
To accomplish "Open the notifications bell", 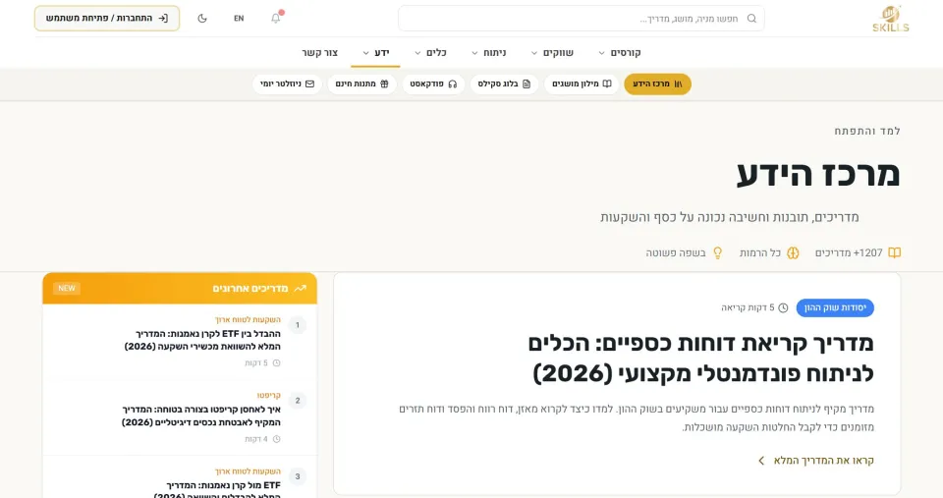I will point(275,18).
